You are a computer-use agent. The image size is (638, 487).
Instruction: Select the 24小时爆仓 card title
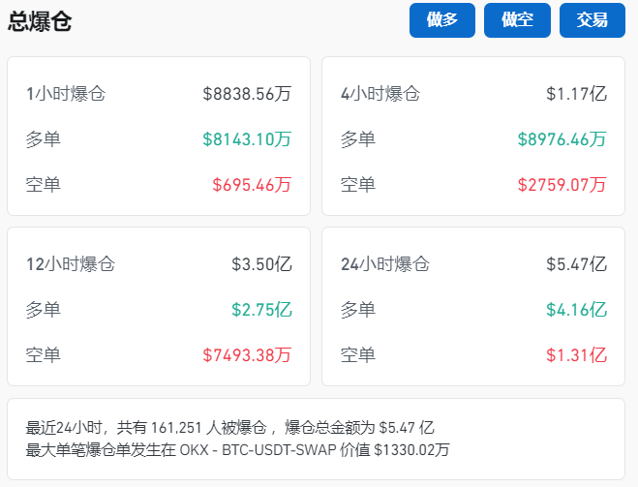point(385,264)
